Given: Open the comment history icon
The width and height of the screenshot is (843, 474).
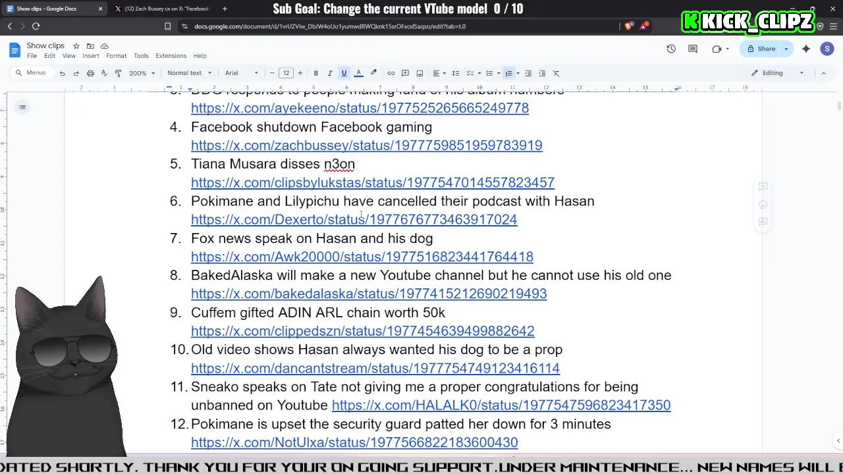Looking at the screenshot, I should click(693, 49).
